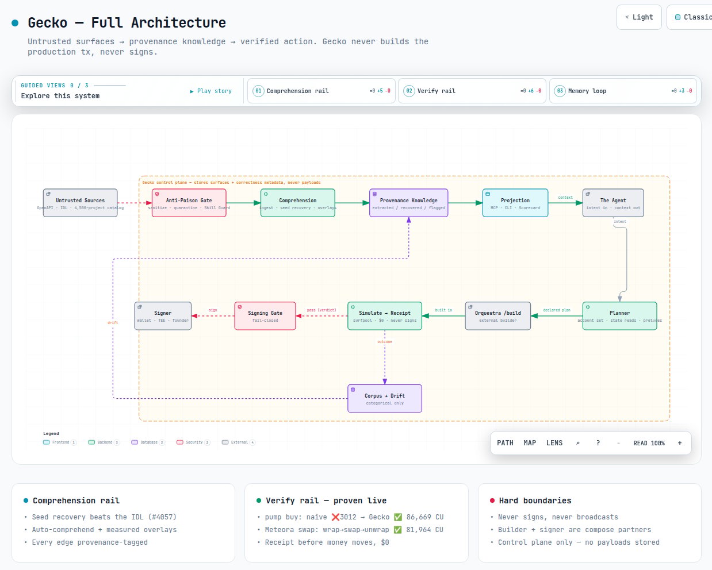This screenshot has height=570, width=712.
Task: Switch to the Light theme
Action: point(639,17)
